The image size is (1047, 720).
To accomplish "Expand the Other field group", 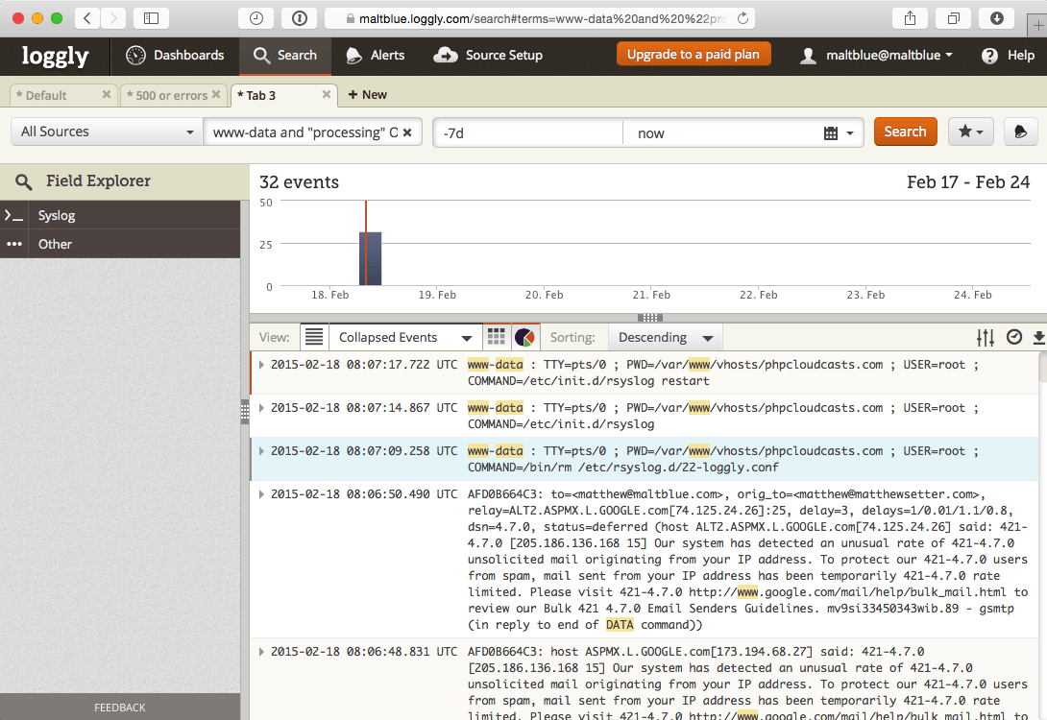I will point(120,244).
